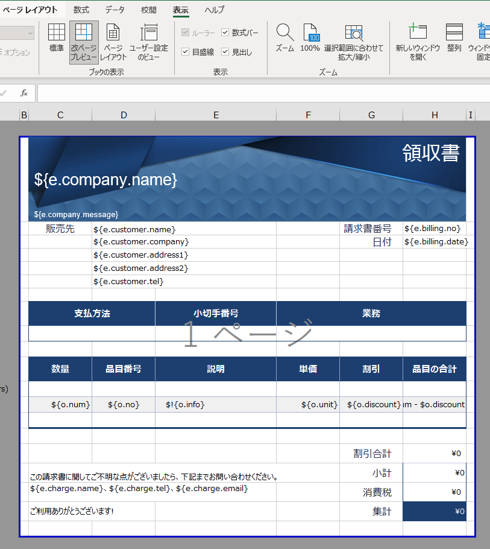Toggle the formula bar (数式バー) checkbox
Image resolution: width=490 pixels, height=549 pixels.
(x=225, y=33)
